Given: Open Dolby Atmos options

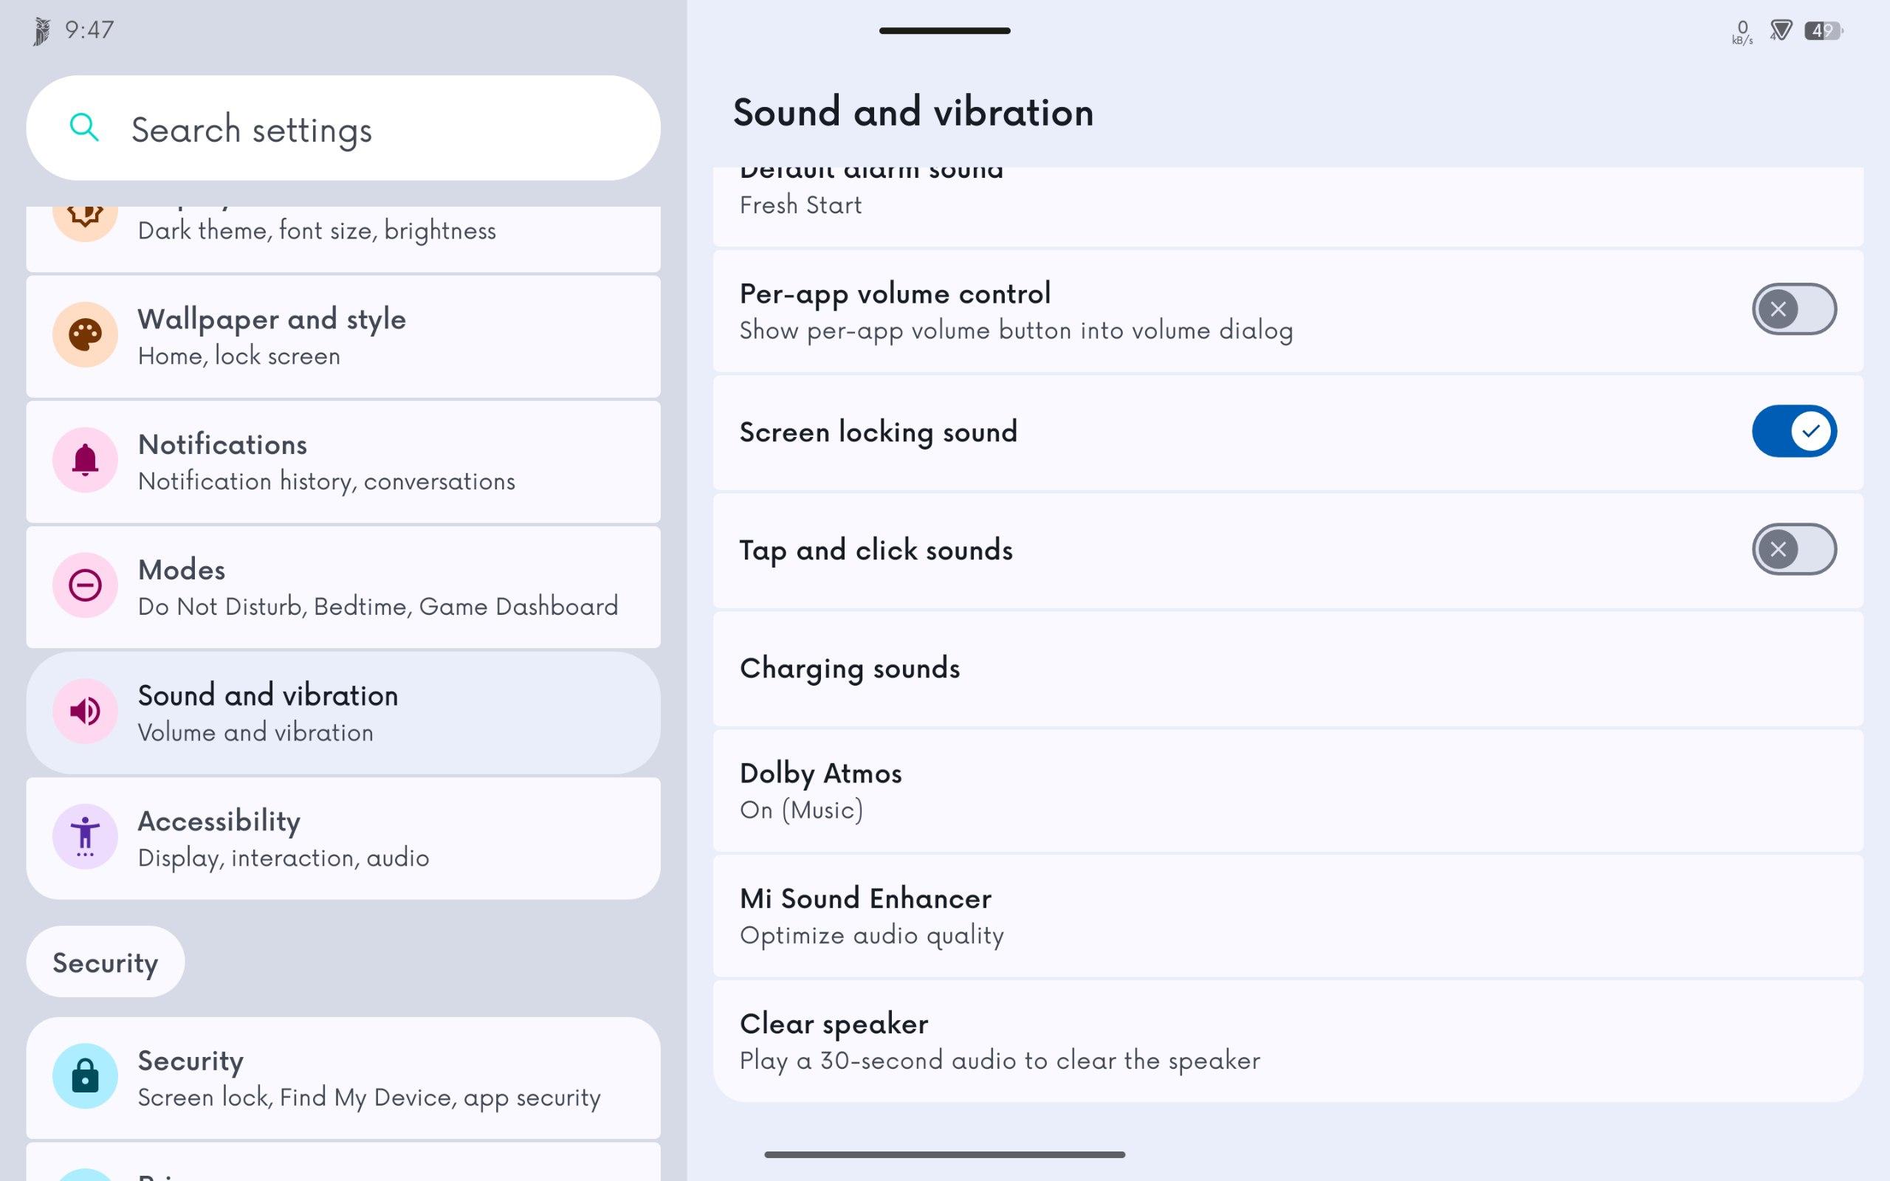Looking at the screenshot, I should [1288, 791].
